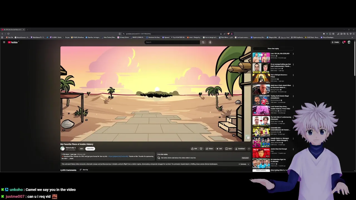Click title 'The Dark Side of Looksmaxxing'
Image resolution: width=356 pixels, height=200 pixels.
tap(281, 118)
